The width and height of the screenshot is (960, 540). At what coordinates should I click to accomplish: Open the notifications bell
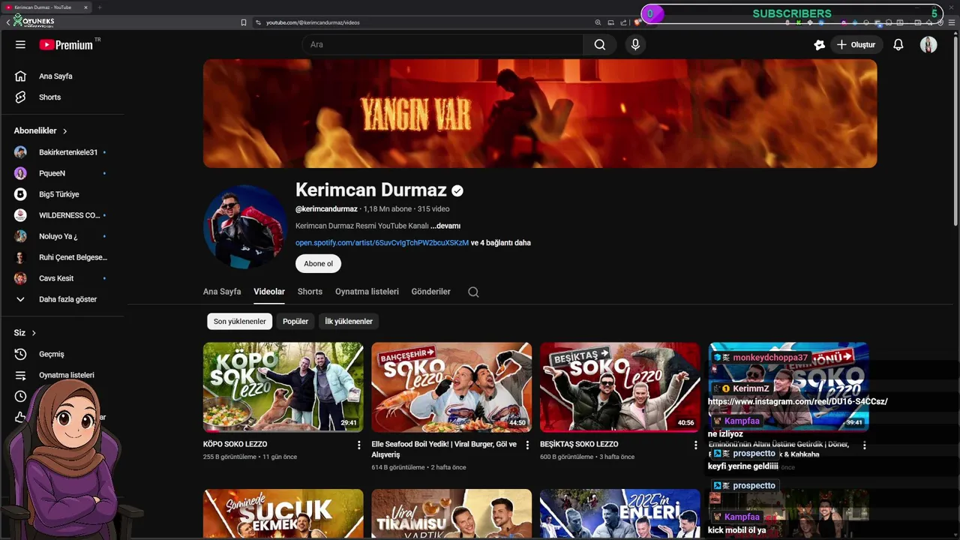(898, 45)
